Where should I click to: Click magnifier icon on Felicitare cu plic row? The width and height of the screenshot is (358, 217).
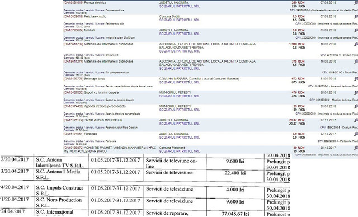point(356,17)
